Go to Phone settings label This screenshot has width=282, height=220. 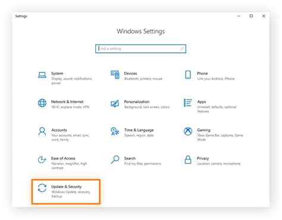click(x=202, y=73)
